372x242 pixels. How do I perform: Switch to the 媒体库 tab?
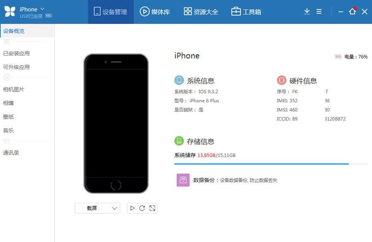(x=155, y=12)
